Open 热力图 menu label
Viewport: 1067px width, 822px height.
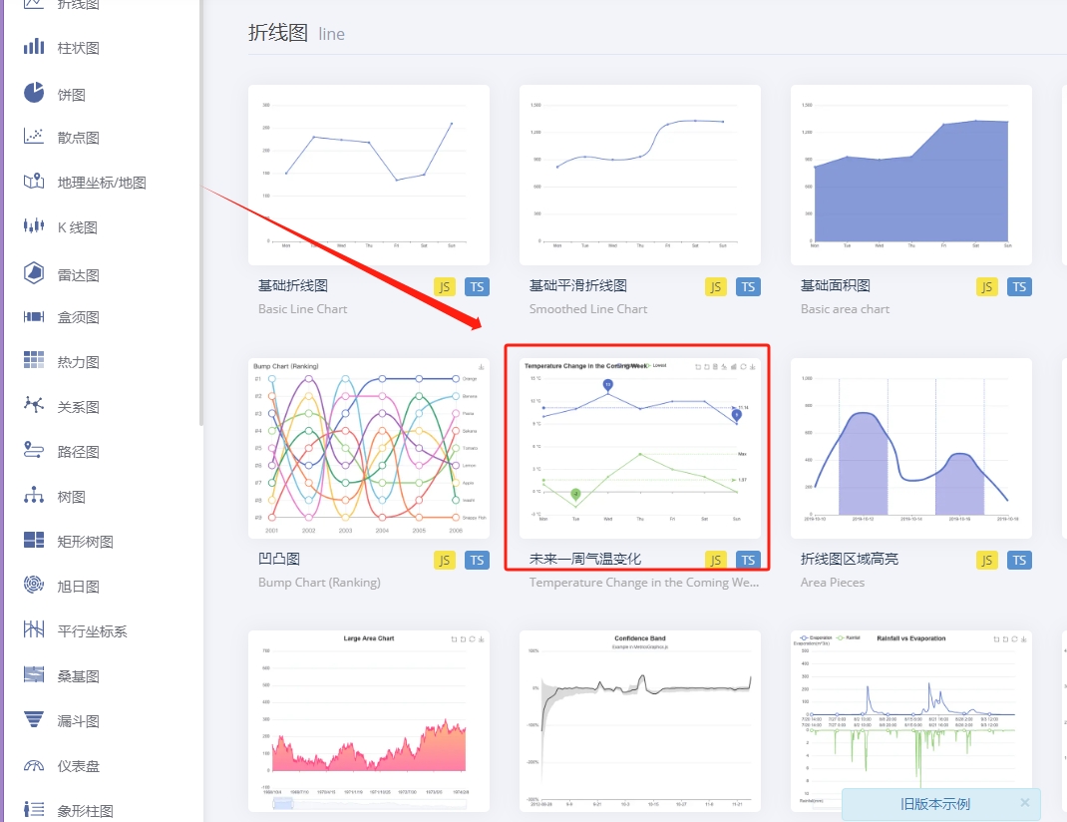[x=78, y=361]
